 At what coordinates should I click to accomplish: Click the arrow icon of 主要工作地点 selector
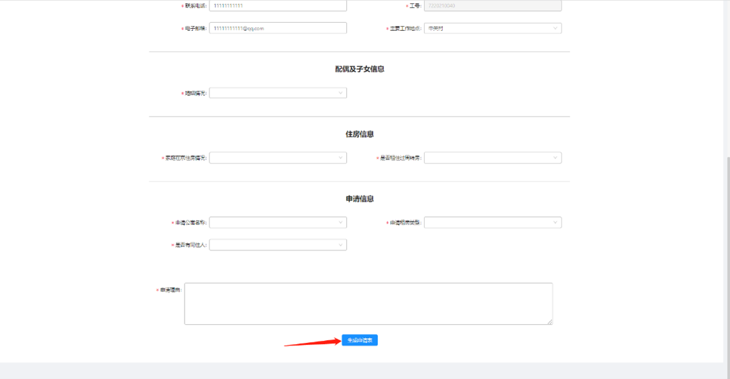[x=555, y=28]
